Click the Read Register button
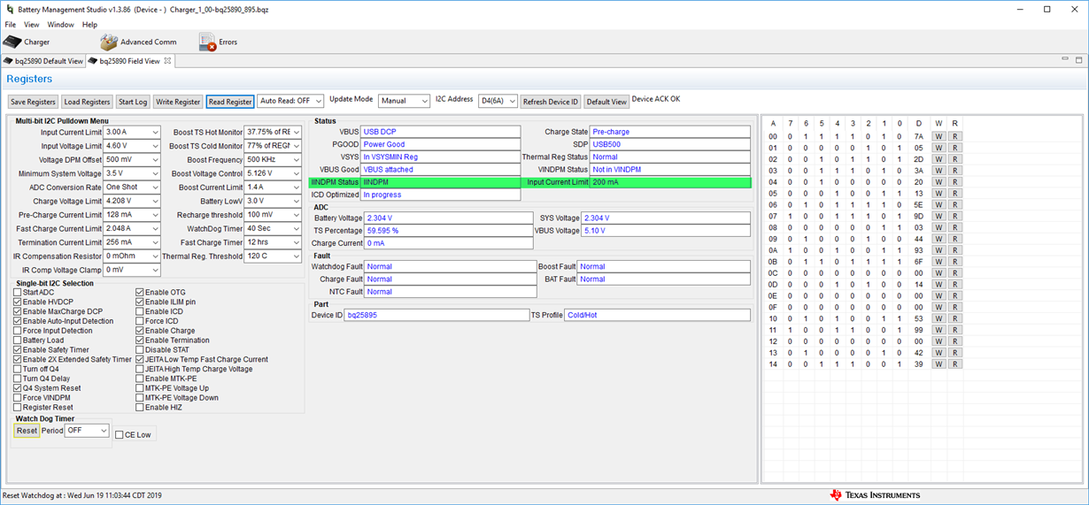The height and width of the screenshot is (505, 1089). pos(230,102)
